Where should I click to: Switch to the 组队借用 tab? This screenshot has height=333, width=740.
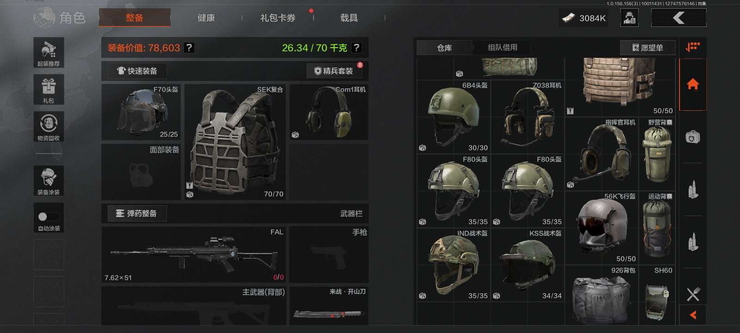(502, 47)
